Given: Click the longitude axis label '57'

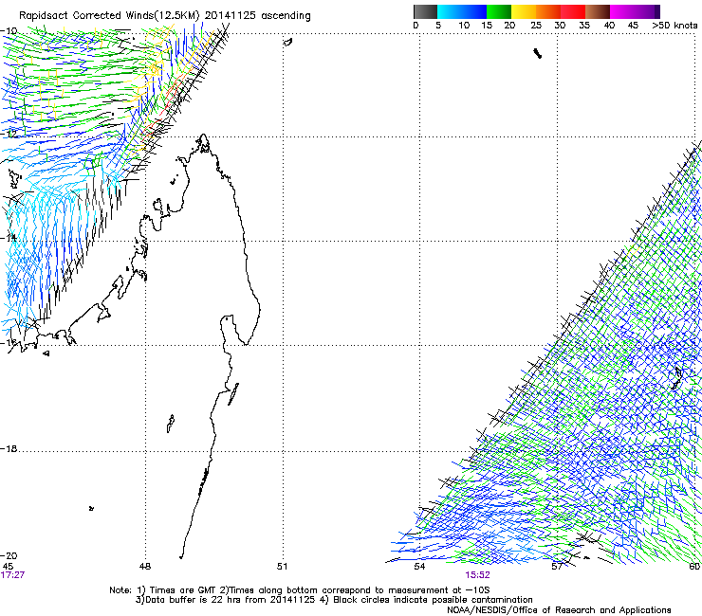Looking at the screenshot, I should tap(557, 567).
